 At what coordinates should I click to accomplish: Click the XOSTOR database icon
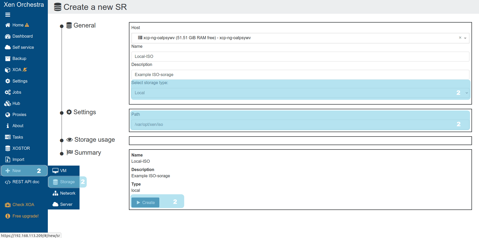(x=8, y=148)
